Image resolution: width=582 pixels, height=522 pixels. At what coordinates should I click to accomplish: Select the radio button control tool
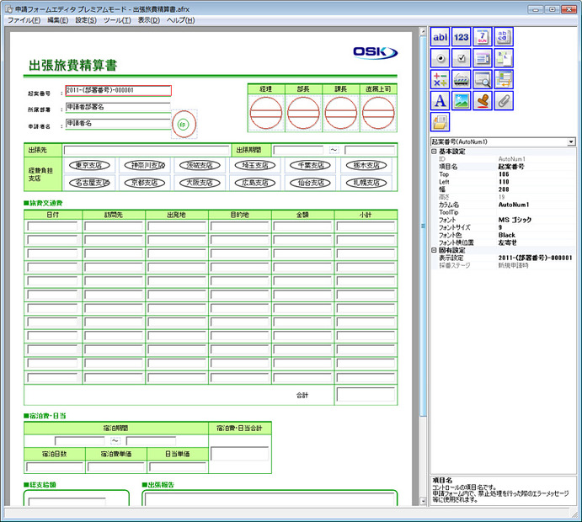point(440,58)
